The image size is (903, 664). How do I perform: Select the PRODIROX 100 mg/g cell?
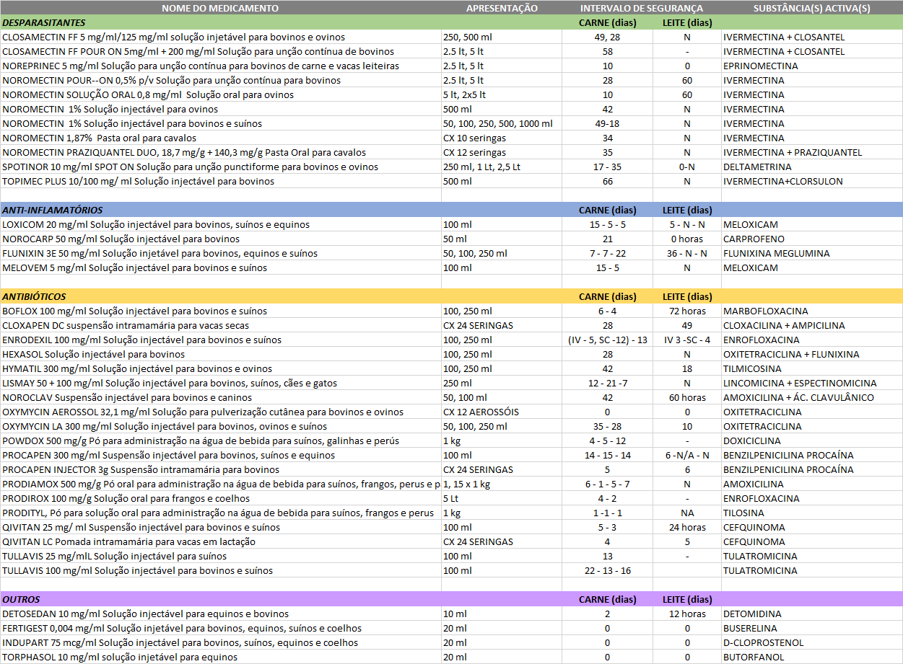(x=220, y=498)
